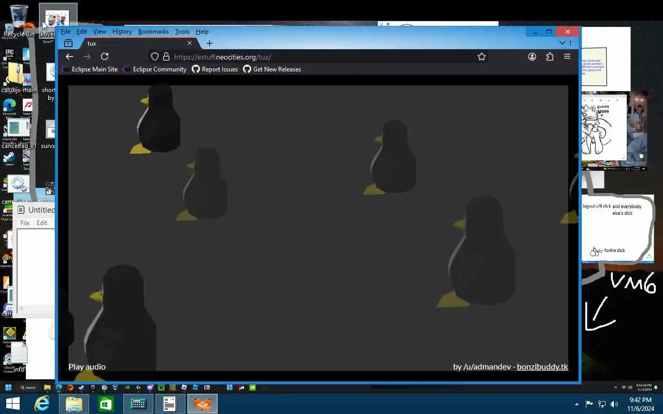Screen dimensions: 663x414
Task: Go back to the previous page
Action: tap(69, 57)
